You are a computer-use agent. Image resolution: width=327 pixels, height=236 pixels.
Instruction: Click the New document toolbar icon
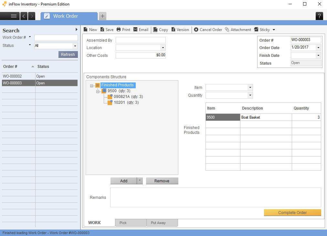[x=86, y=29]
